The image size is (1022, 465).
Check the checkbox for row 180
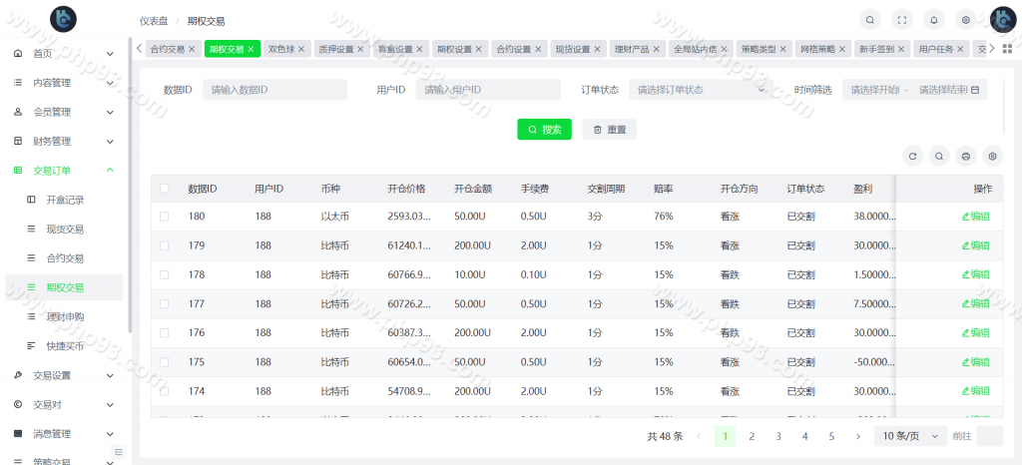pos(165,217)
